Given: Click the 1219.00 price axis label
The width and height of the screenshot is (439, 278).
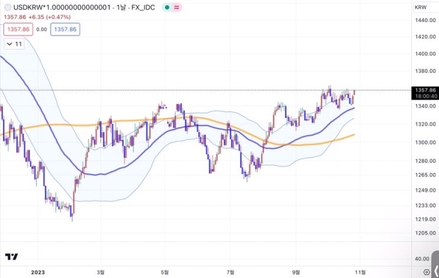Looking at the screenshot, I should coord(425,219).
